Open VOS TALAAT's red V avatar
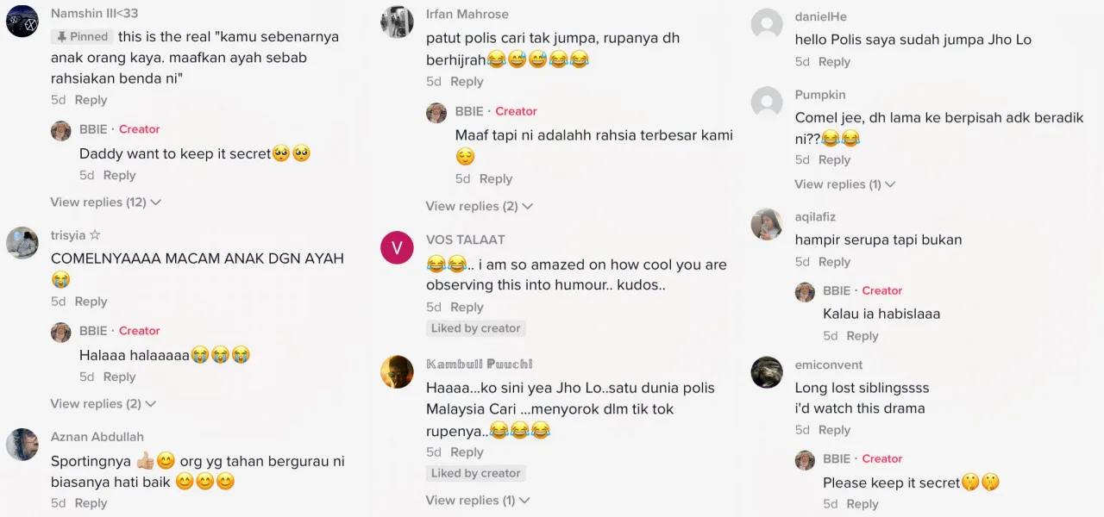 click(x=397, y=248)
